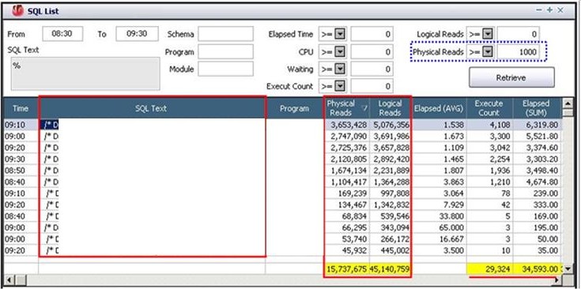Click the minus icon in title bar
The height and width of the screenshot is (289, 581).
(540, 10)
